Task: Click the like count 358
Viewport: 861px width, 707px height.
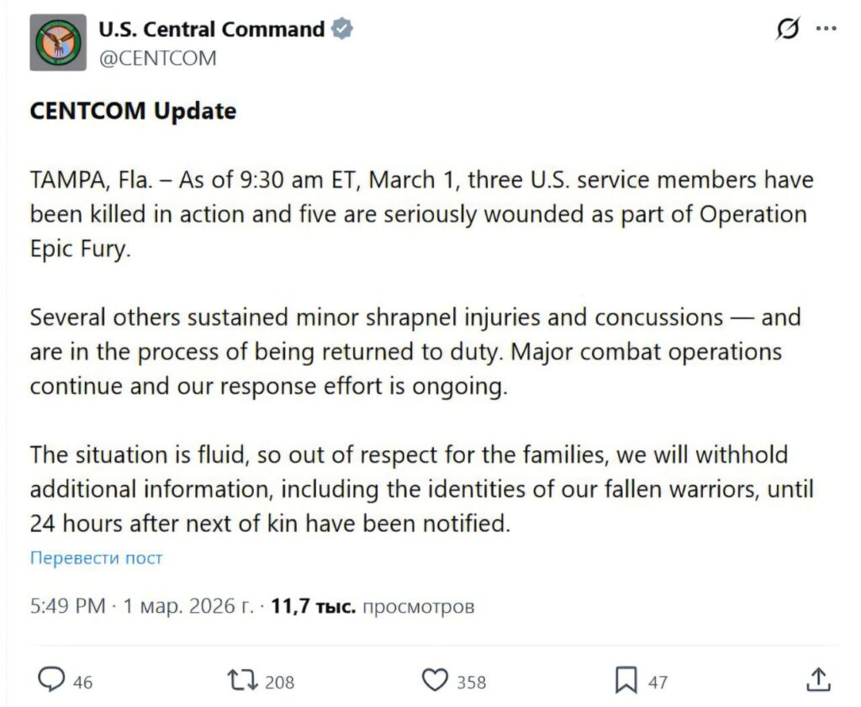Action: 471,681
